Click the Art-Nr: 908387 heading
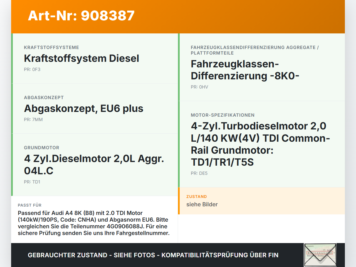356x267 pixels. point(81,16)
